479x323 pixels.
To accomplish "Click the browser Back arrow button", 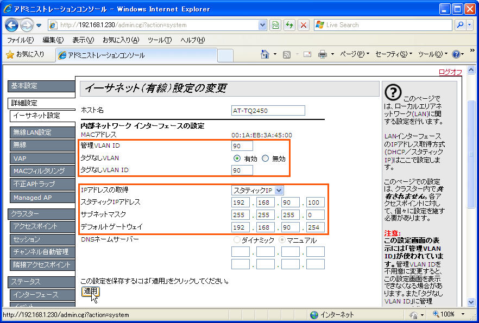I will pyautogui.click(x=12, y=25).
